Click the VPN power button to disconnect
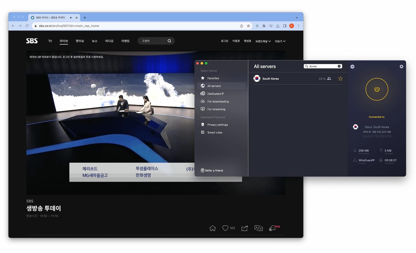 377,89
